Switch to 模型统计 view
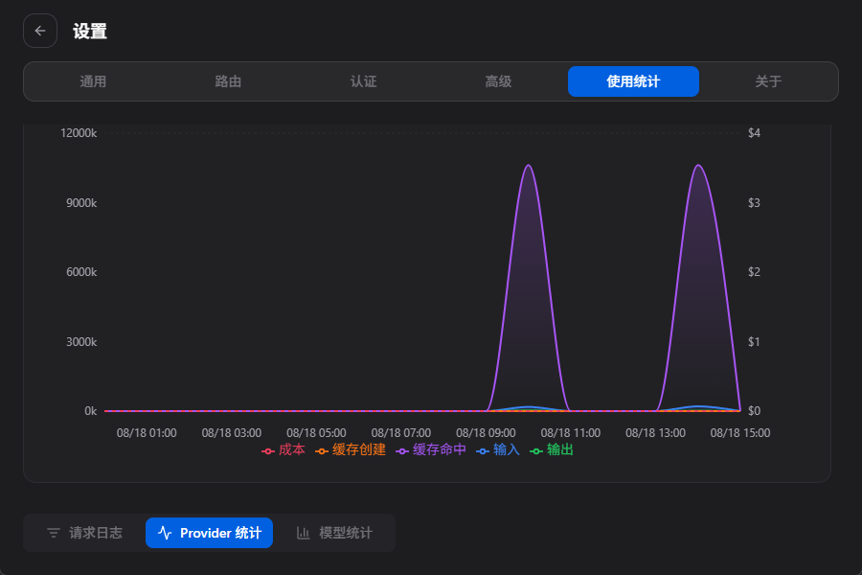This screenshot has height=575, width=862. (334, 533)
